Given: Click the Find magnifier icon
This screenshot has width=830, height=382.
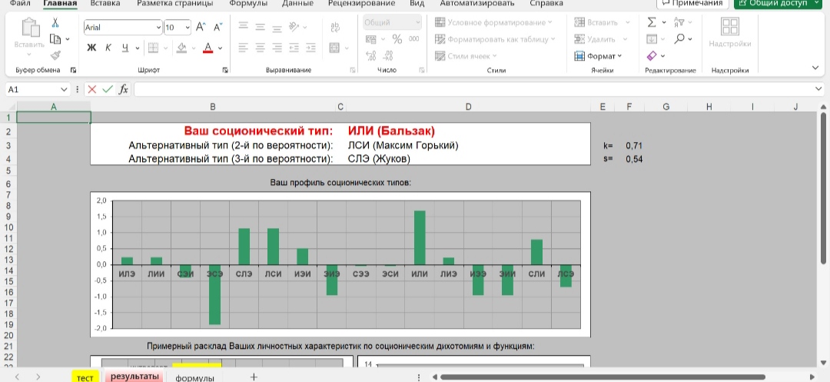Looking at the screenshot, I should [x=679, y=38].
